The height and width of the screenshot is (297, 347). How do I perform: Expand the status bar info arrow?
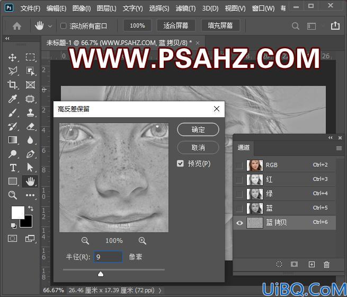click(x=160, y=290)
